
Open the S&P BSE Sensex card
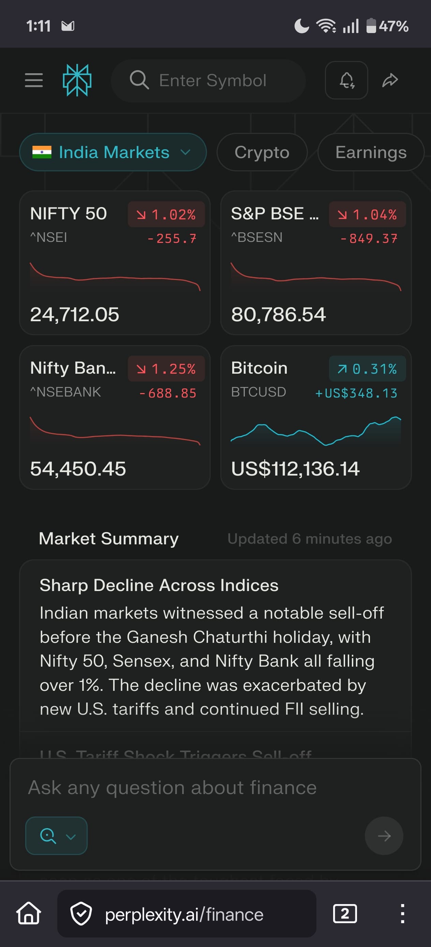click(x=316, y=263)
